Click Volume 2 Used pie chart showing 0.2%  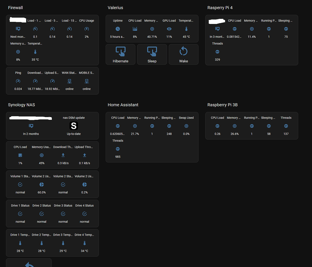pyautogui.click(x=84, y=184)
